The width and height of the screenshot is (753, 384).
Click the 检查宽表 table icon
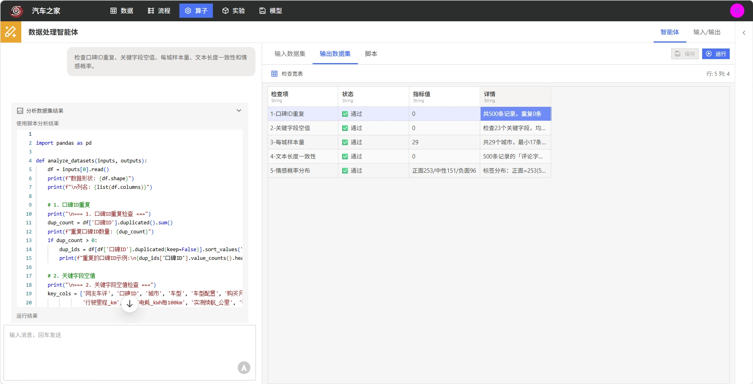[274, 74]
